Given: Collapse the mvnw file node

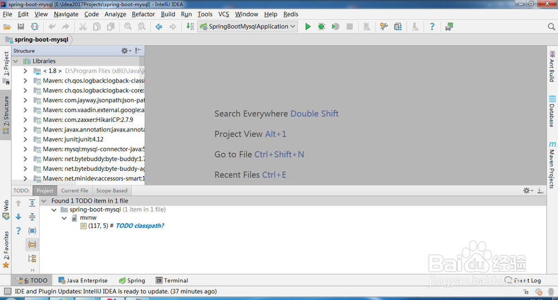Looking at the screenshot, I should click(64, 218).
